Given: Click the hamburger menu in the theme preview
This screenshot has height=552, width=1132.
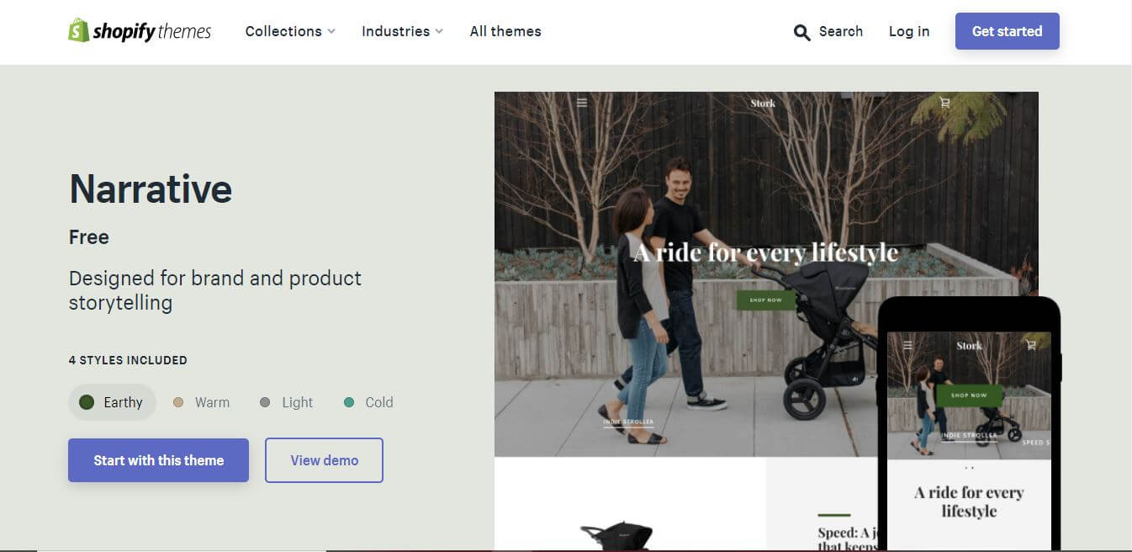Looking at the screenshot, I should pyautogui.click(x=581, y=102).
